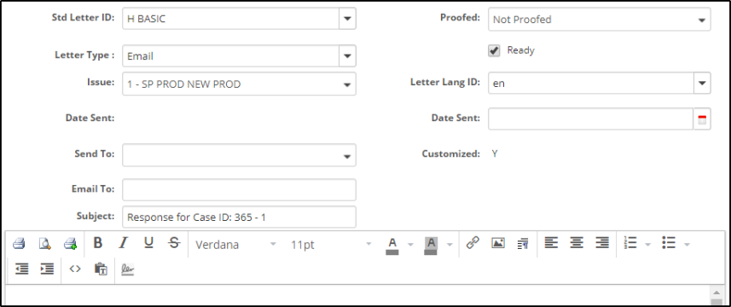This screenshot has width=731, height=307.
Task: Insert a hyperlink with the link icon
Action: (x=473, y=243)
